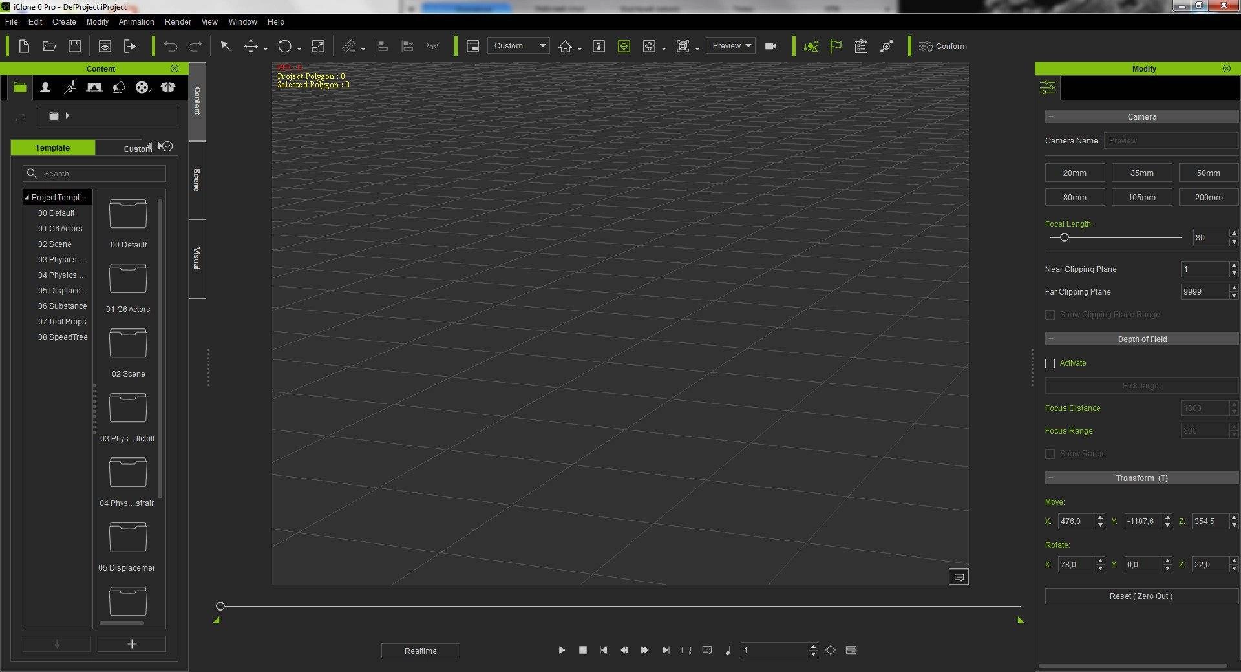
Task: Open the Custom viewport layout dropdown
Action: 518,46
